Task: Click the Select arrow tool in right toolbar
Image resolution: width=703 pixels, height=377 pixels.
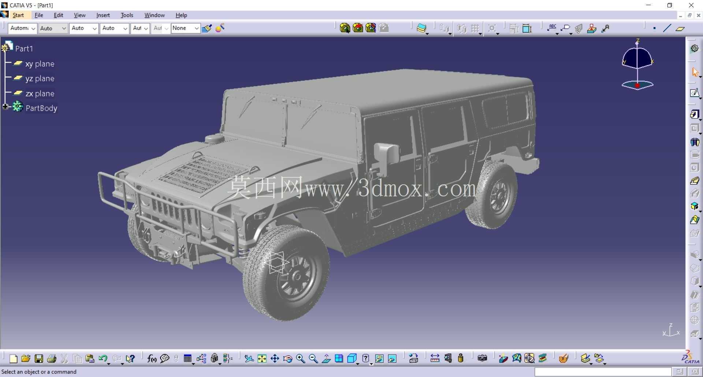Action: [695, 72]
